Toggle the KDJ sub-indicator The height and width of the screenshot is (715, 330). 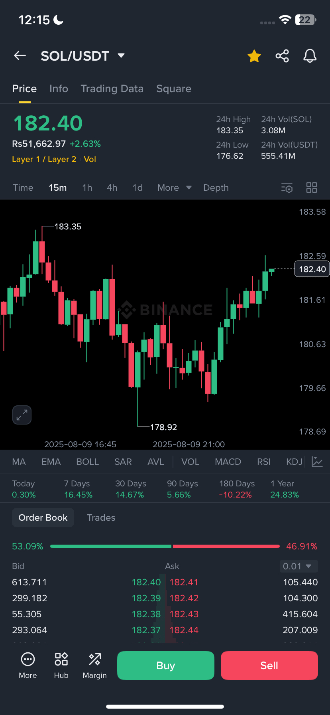click(294, 462)
